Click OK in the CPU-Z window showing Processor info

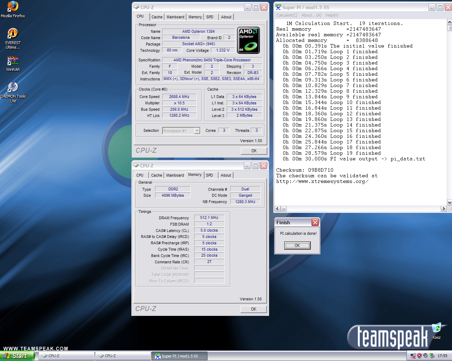(254, 151)
